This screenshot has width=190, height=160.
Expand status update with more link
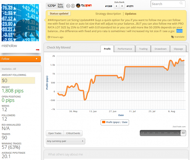(x=179, y=31)
